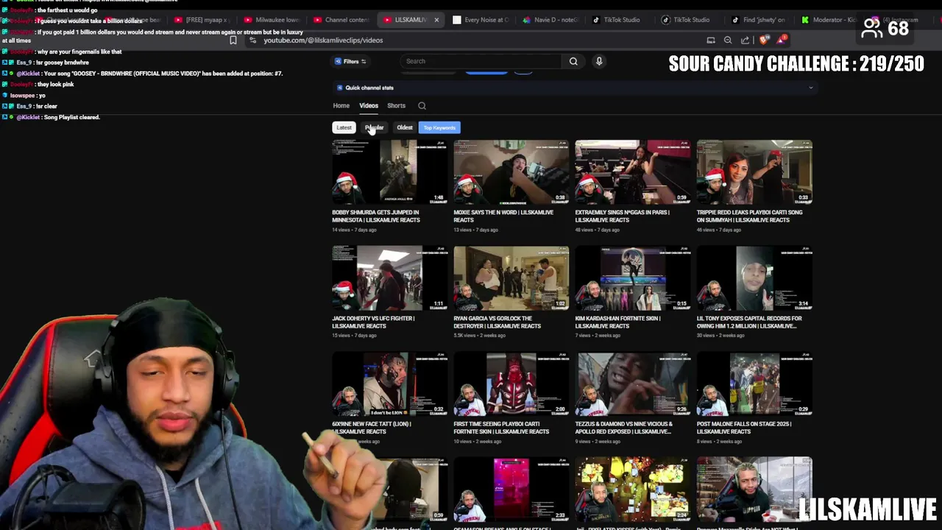Image resolution: width=942 pixels, height=530 pixels.
Task: Open Jack Doherty vs UFC Fighter thumbnail
Action: 389,278
